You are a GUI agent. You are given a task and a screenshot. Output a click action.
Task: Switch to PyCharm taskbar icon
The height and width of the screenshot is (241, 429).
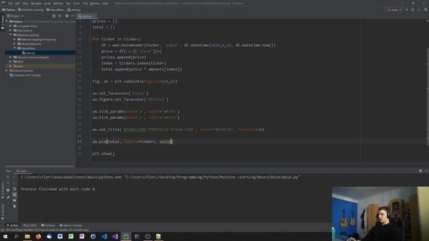pos(126,236)
